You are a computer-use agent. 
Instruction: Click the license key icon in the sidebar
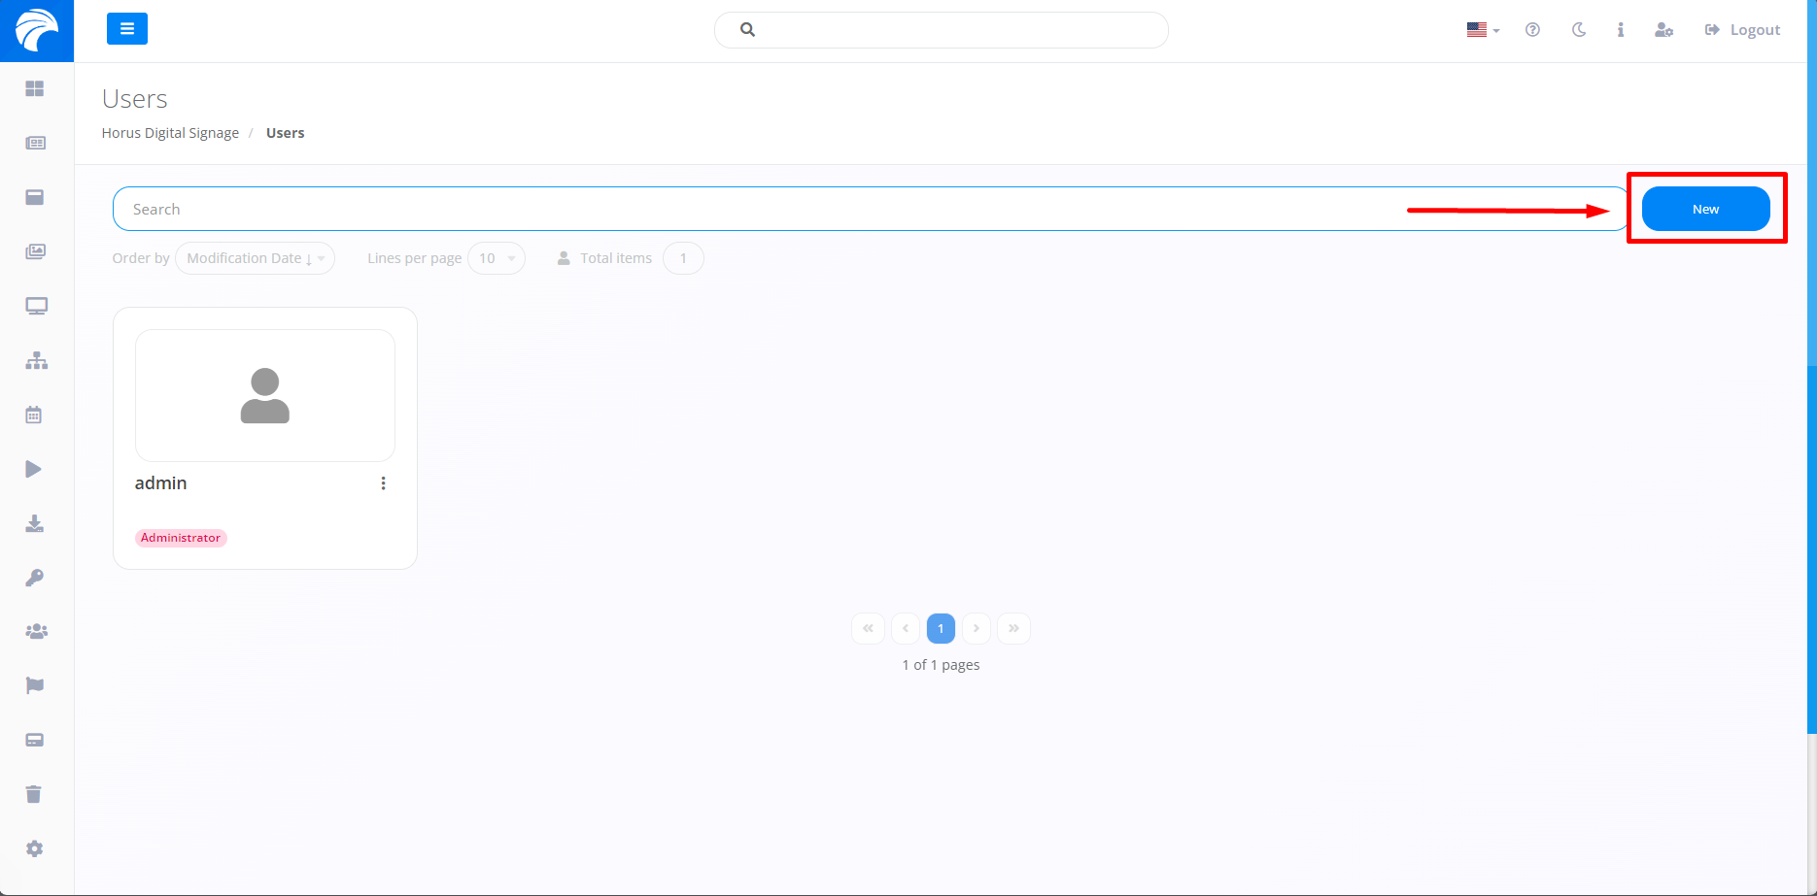pyautogui.click(x=35, y=578)
